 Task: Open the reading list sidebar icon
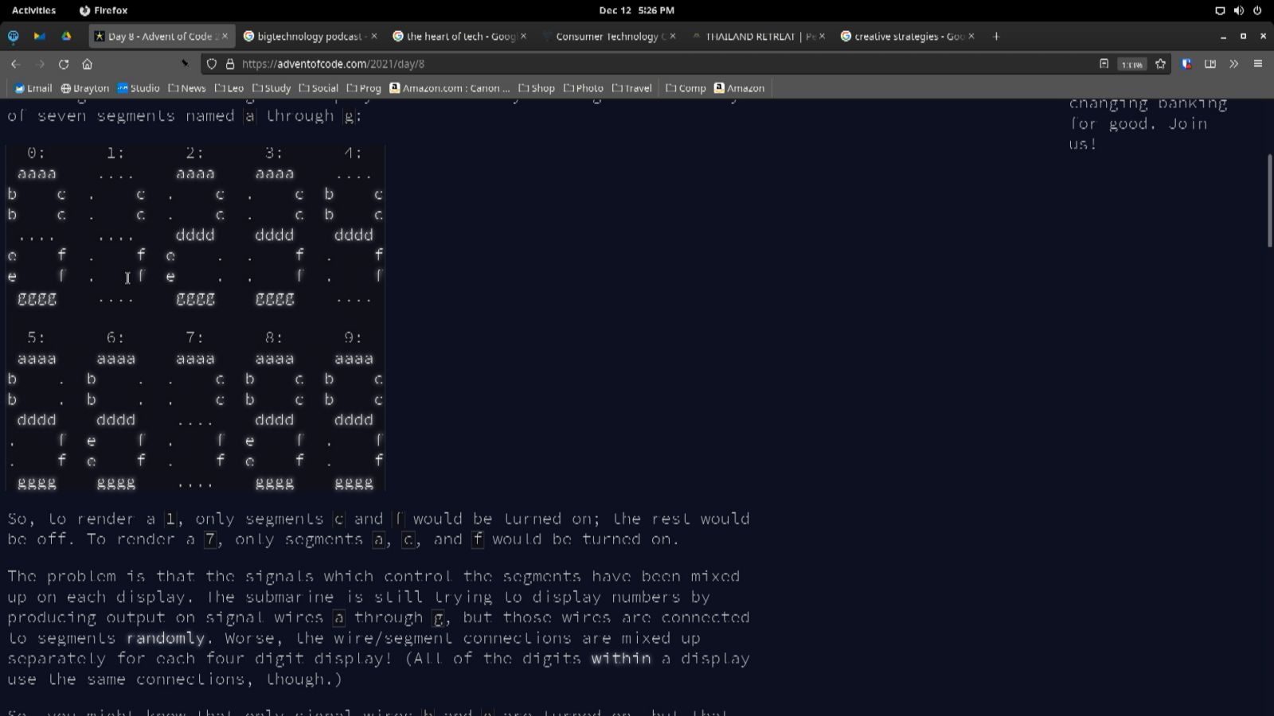1210,64
